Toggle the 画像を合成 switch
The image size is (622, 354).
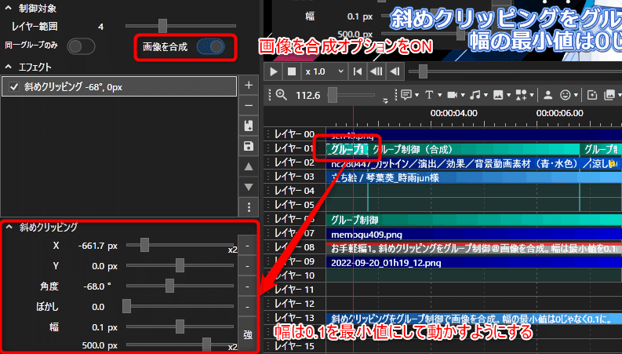click(x=210, y=46)
